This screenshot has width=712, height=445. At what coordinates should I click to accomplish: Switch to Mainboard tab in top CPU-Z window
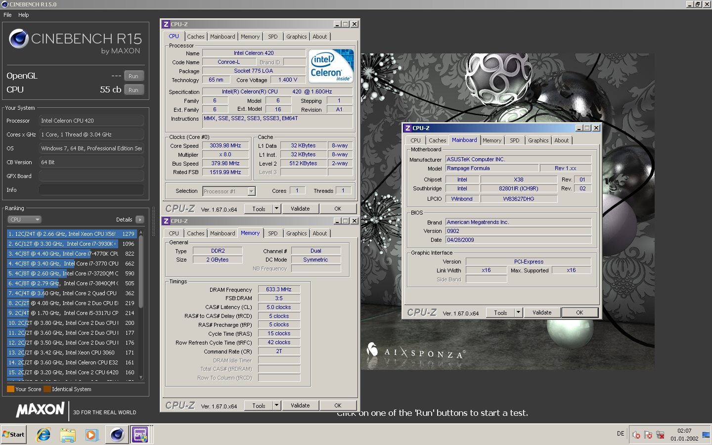222,37
